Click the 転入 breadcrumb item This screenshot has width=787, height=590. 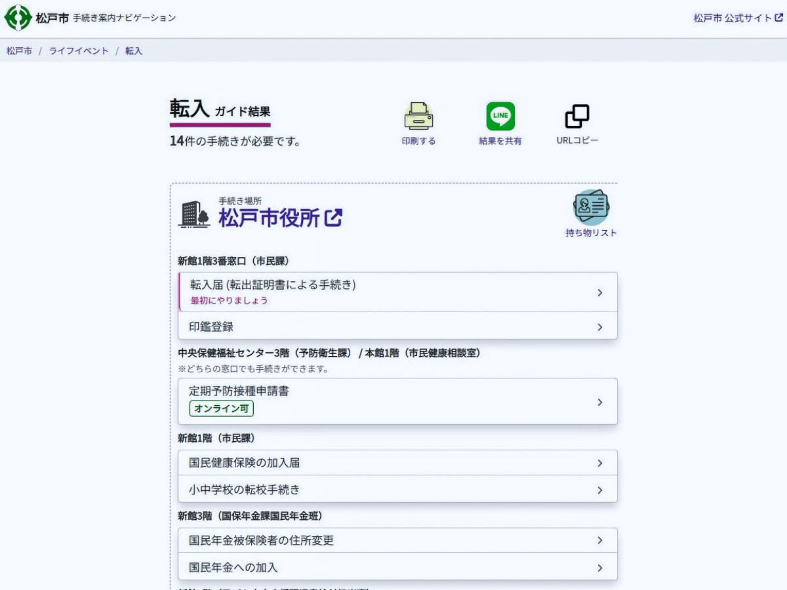tap(134, 50)
